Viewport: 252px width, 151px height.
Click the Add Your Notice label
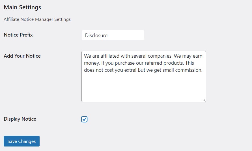pyautogui.click(x=22, y=56)
